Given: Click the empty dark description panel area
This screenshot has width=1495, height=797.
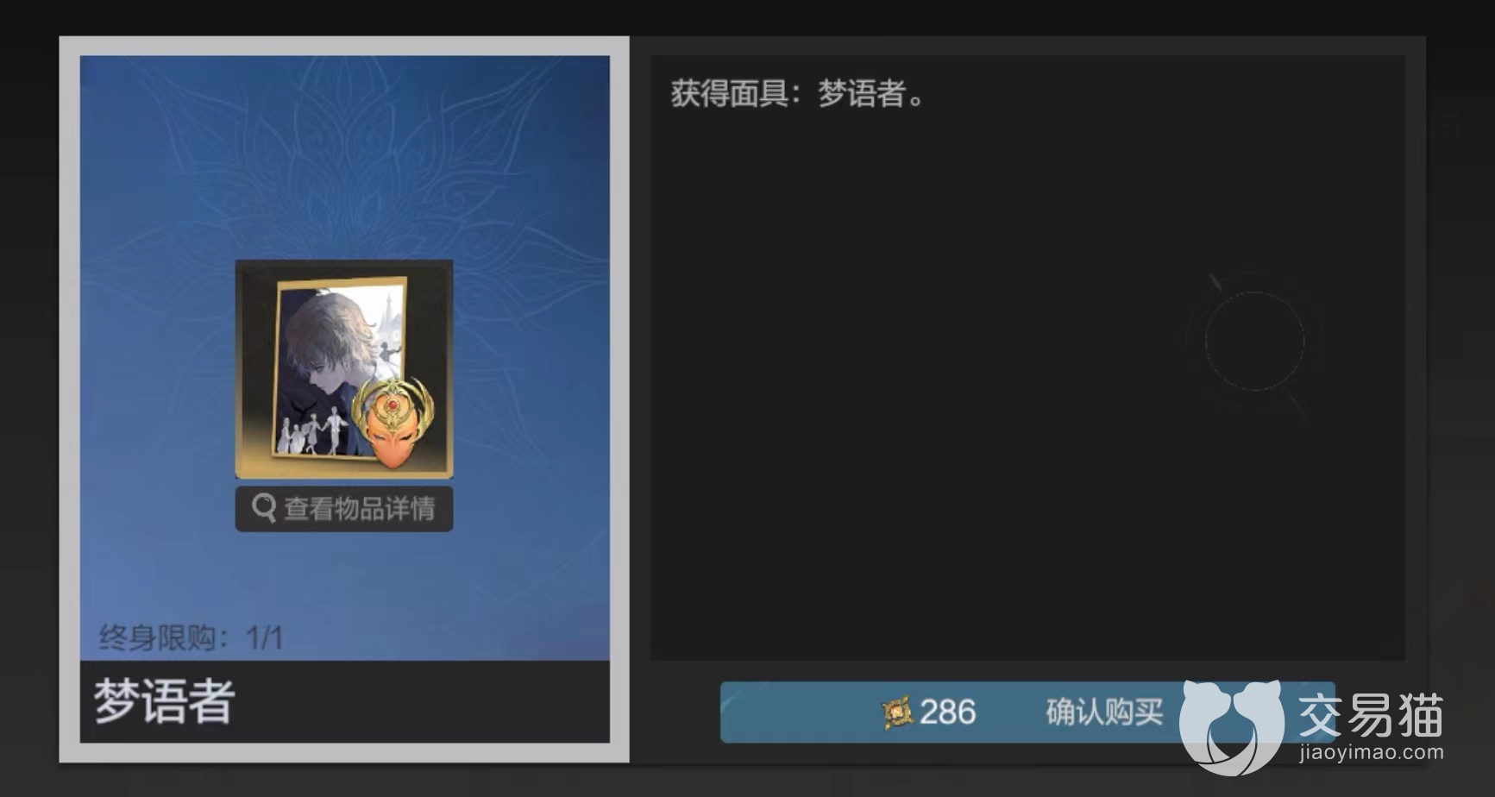Looking at the screenshot, I should coord(949,388).
